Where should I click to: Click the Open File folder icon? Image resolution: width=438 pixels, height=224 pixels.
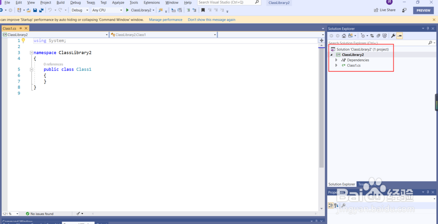[28, 10]
